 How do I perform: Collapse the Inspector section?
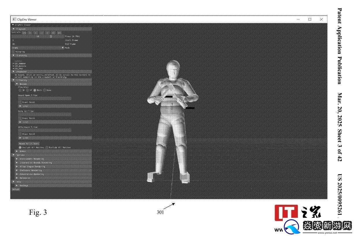[x=13, y=71]
